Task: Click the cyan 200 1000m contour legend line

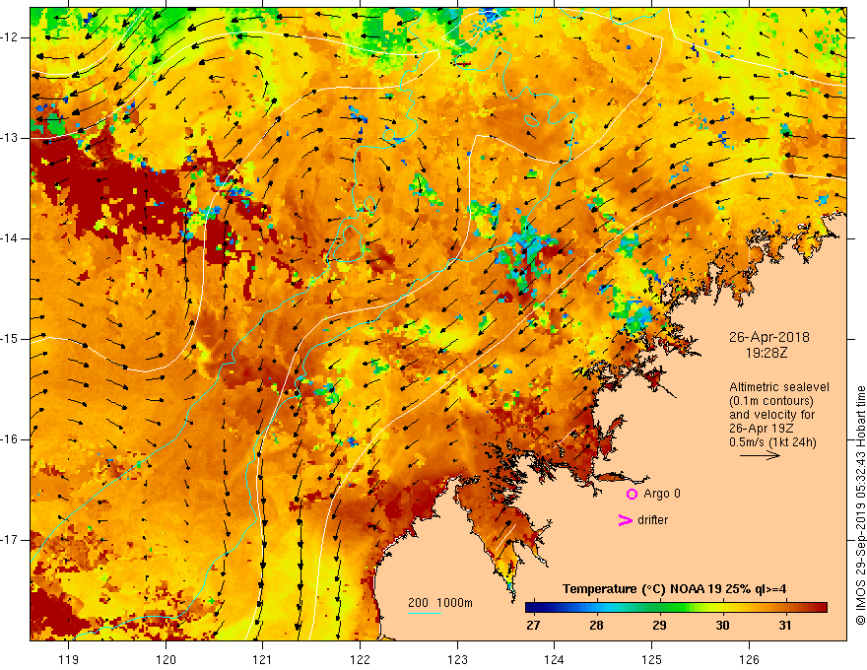Action: tap(424, 613)
